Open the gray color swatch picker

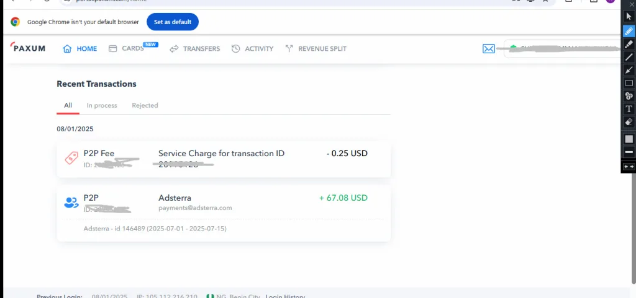click(x=629, y=139)
